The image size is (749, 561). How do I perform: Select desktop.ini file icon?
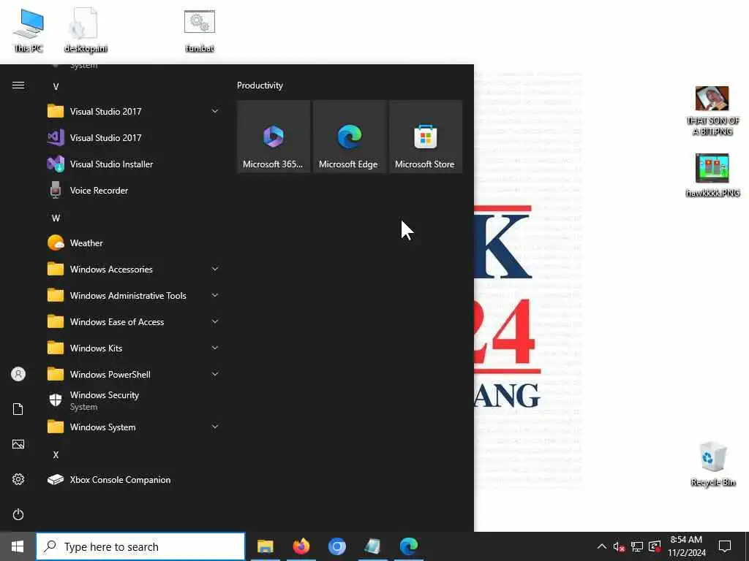pyautogui.click(x=86, y=31)
